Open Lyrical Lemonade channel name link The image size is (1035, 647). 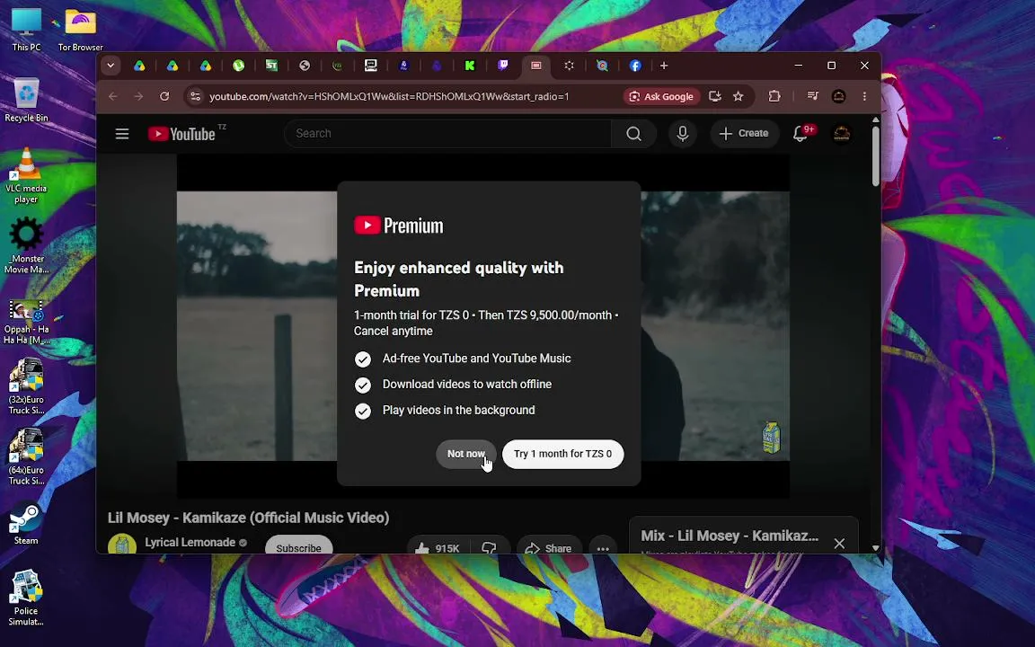pyautogui.click(x=190, y=542)
